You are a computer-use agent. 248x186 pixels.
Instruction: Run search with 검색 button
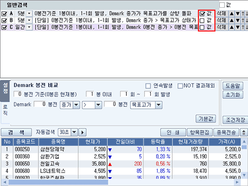[x=16, y=132]
